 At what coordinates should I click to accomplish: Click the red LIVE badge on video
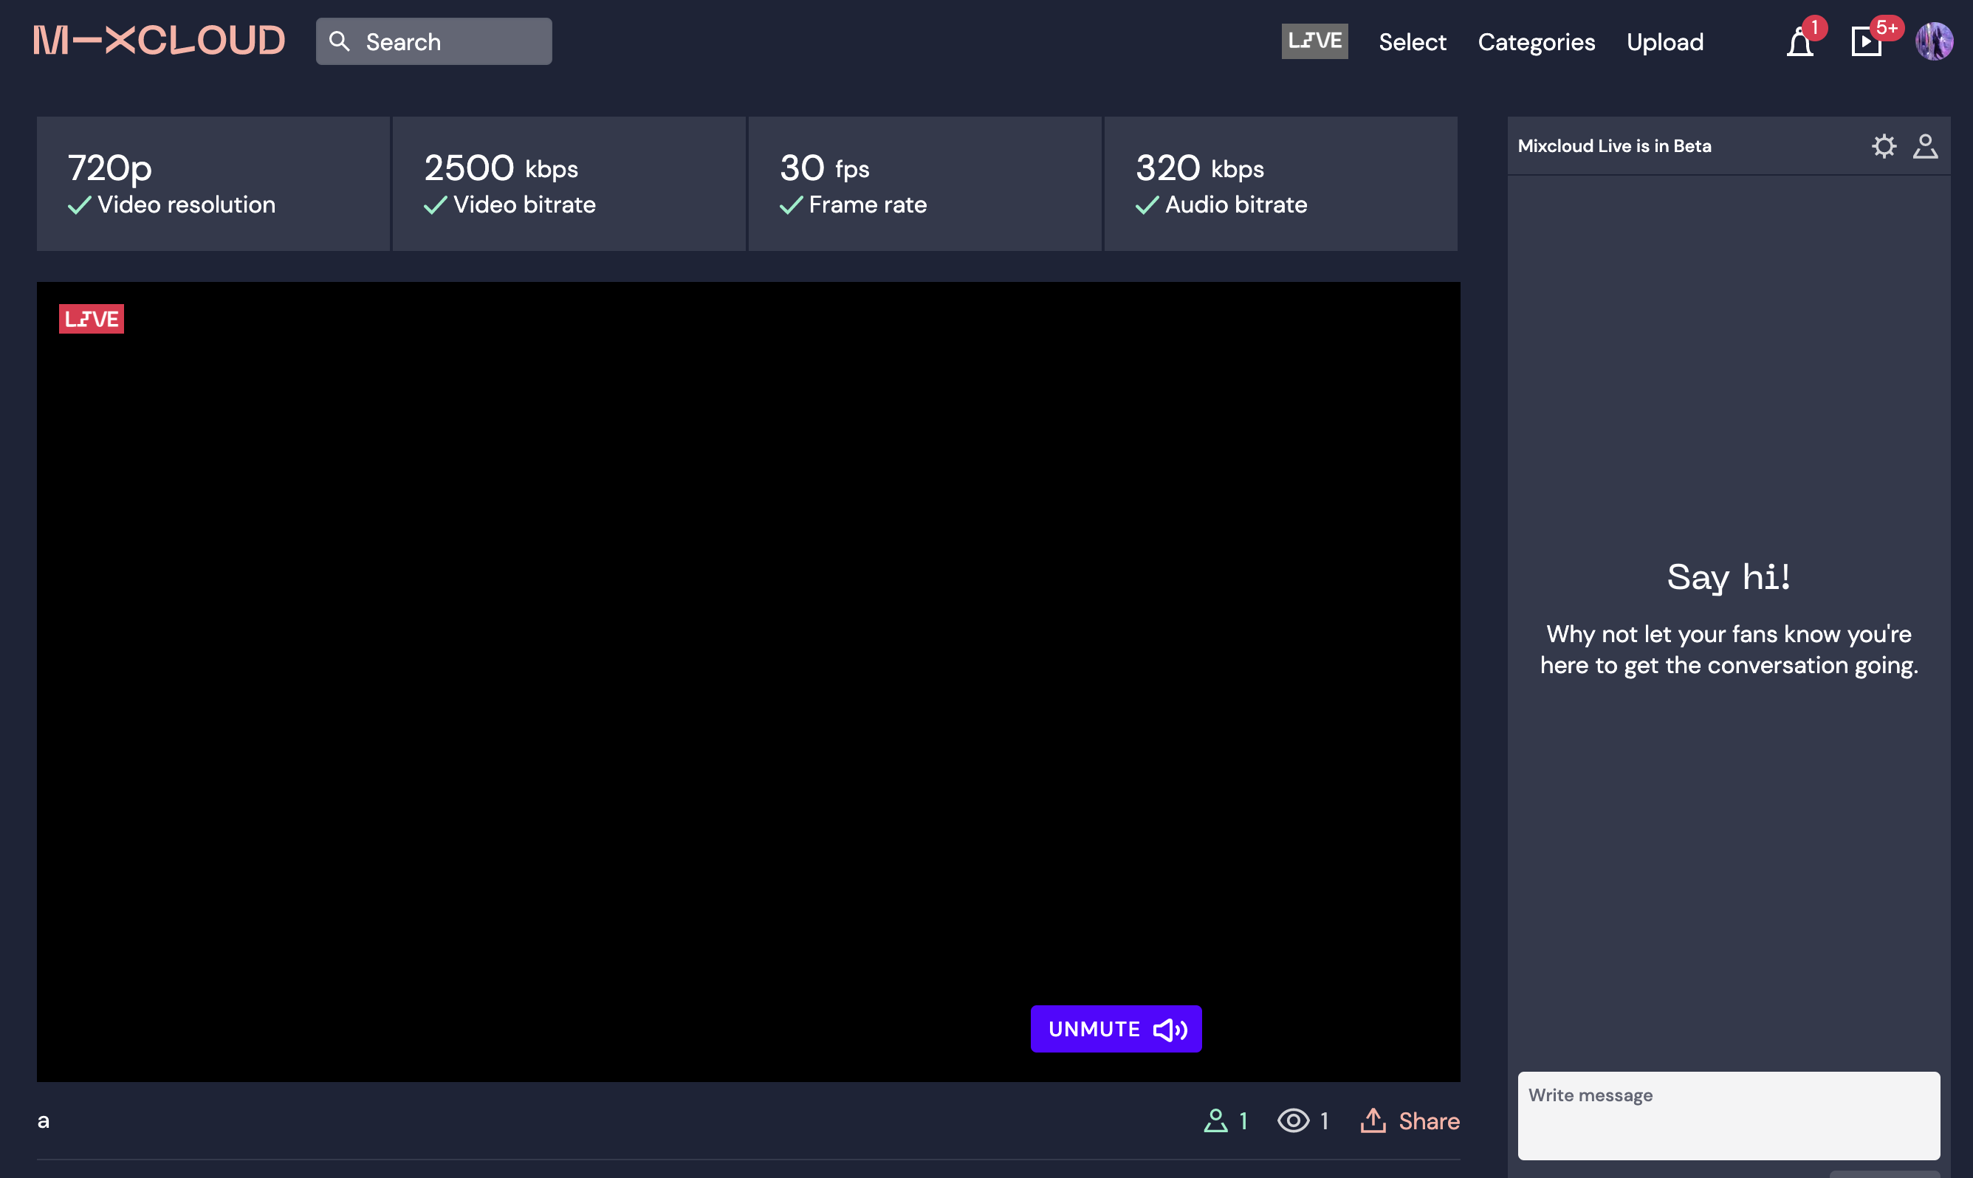click(x=92, y=319)
